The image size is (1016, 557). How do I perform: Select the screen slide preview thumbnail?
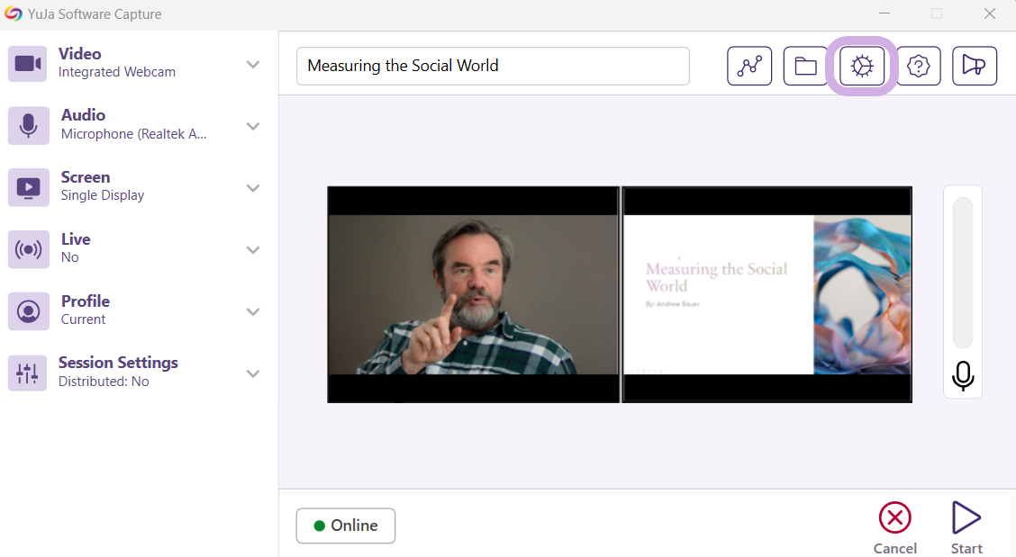point(767,294)
